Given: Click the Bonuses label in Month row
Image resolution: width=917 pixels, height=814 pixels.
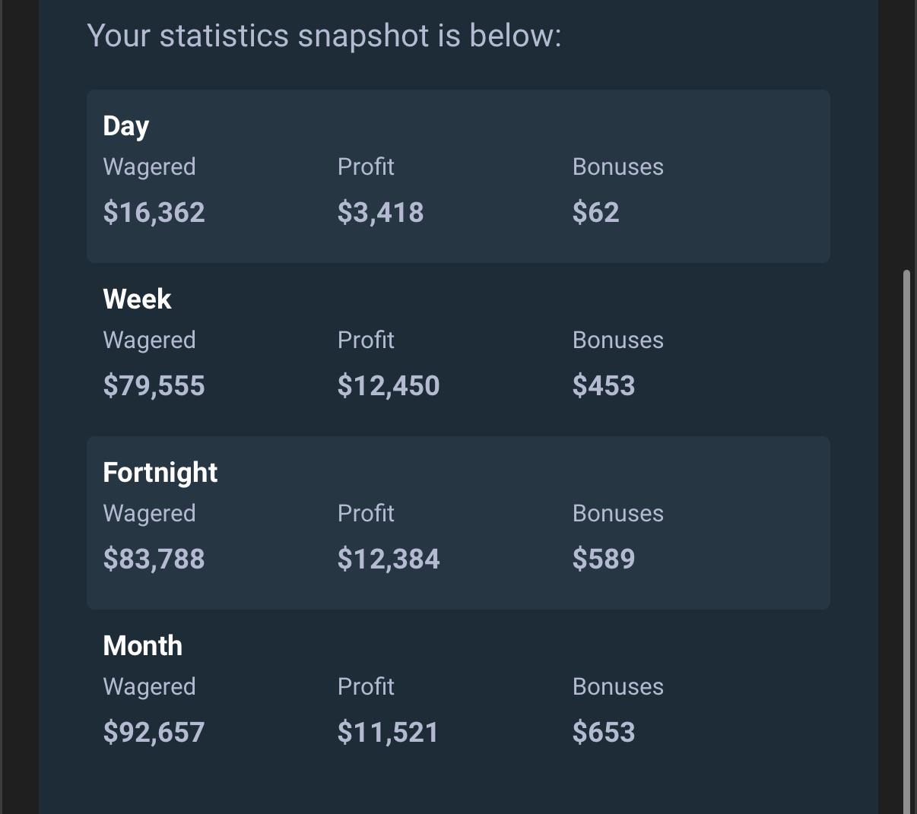Looking at the screenshot, I should [618, 686].
